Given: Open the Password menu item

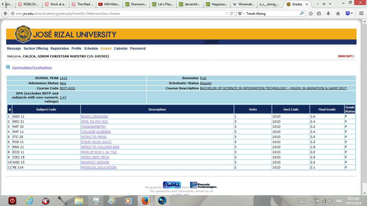Looking at the screenshot, I should tap(138, 48).
